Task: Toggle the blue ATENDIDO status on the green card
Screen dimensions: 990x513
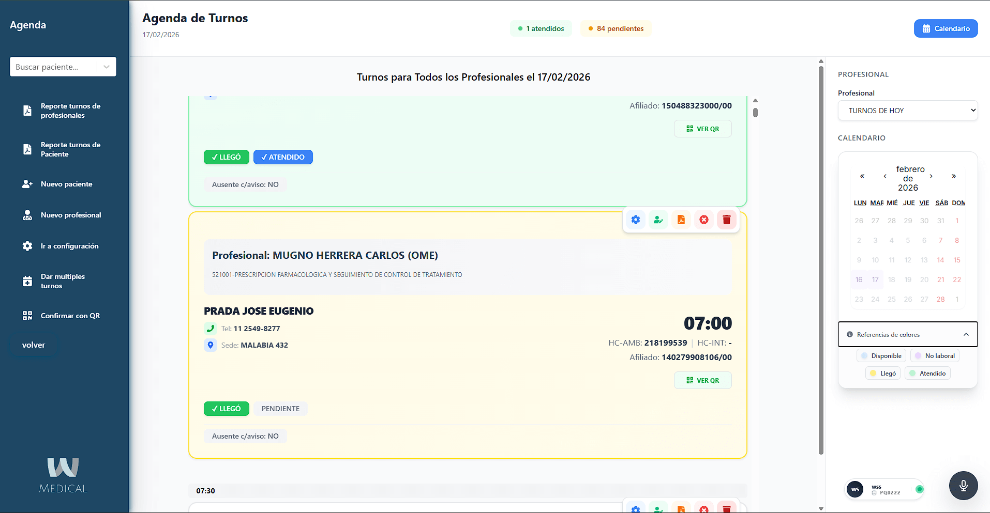Action: pyautogui.click(x=283, y=157)
